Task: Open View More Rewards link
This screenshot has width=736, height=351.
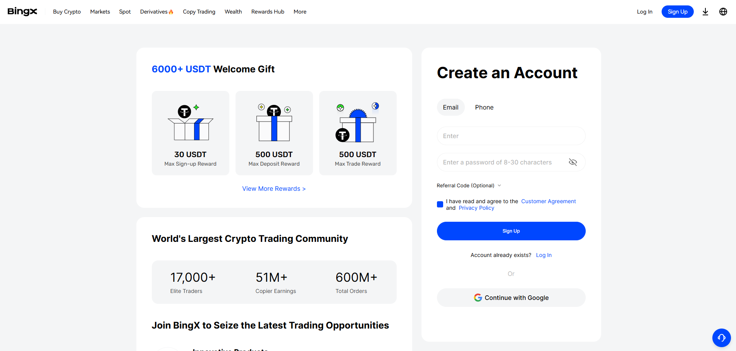Action: pos(274,188)
